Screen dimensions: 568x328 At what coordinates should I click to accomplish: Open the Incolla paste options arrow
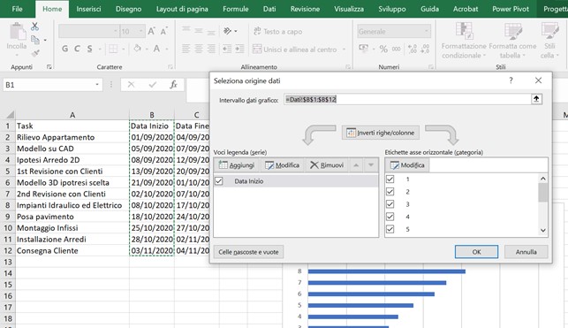[17, 55]
